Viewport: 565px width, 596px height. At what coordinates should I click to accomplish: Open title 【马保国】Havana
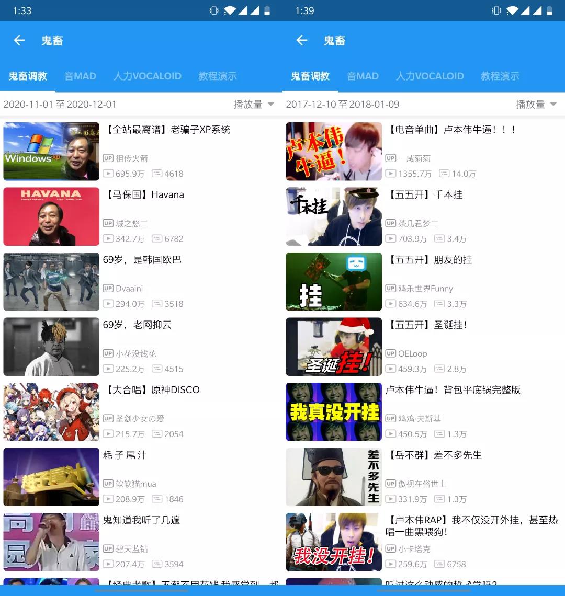point(144,194)
